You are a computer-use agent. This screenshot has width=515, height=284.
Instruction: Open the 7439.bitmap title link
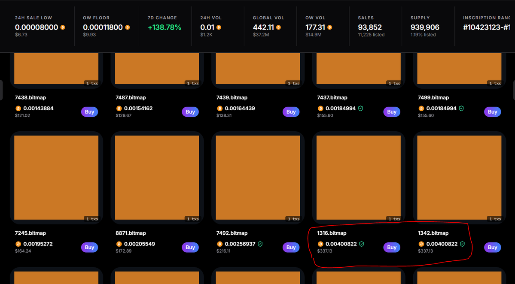tap(232, 97)
